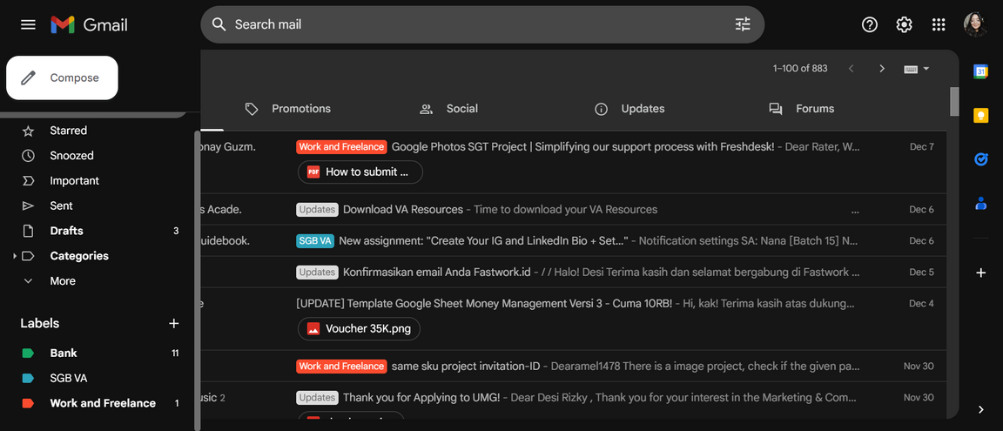
Task: Open the Google account avatar
Action: 975,24
